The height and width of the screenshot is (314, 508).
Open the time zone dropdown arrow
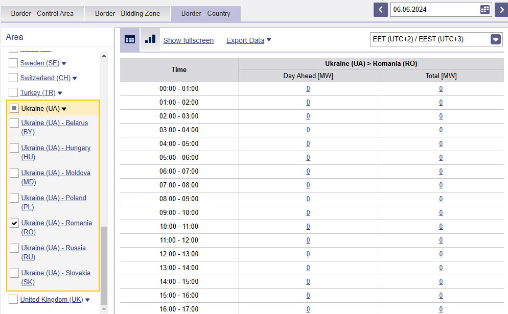[x=496, y=39]
